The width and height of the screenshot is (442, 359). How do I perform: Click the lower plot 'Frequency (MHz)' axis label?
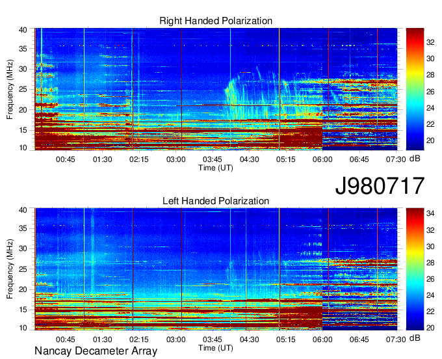[x=10, y=269]
